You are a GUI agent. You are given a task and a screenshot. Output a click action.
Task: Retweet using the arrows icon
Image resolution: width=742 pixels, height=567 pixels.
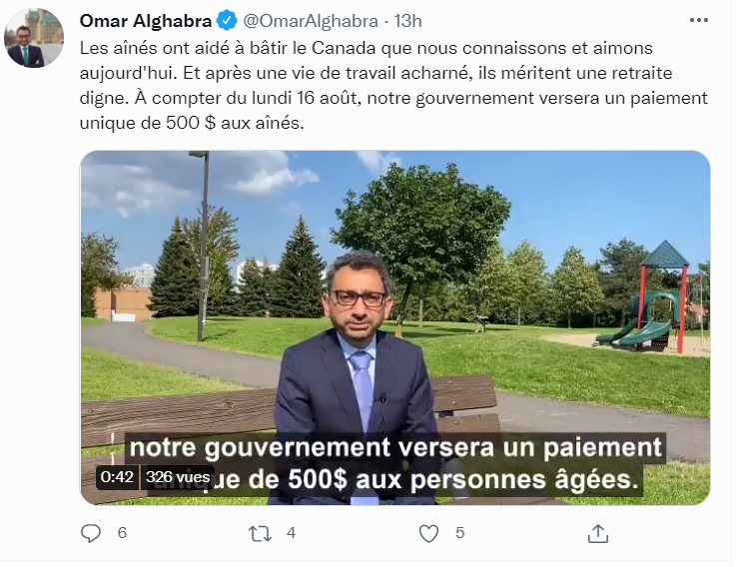tap(260, 533)
